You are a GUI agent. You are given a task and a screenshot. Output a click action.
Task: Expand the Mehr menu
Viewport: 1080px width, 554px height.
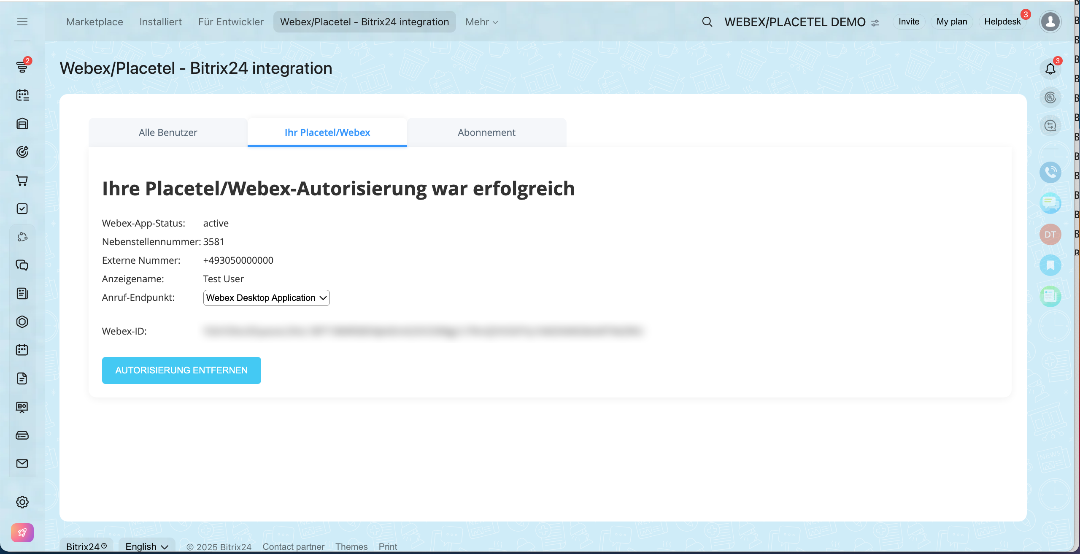(x=481, y=22)
